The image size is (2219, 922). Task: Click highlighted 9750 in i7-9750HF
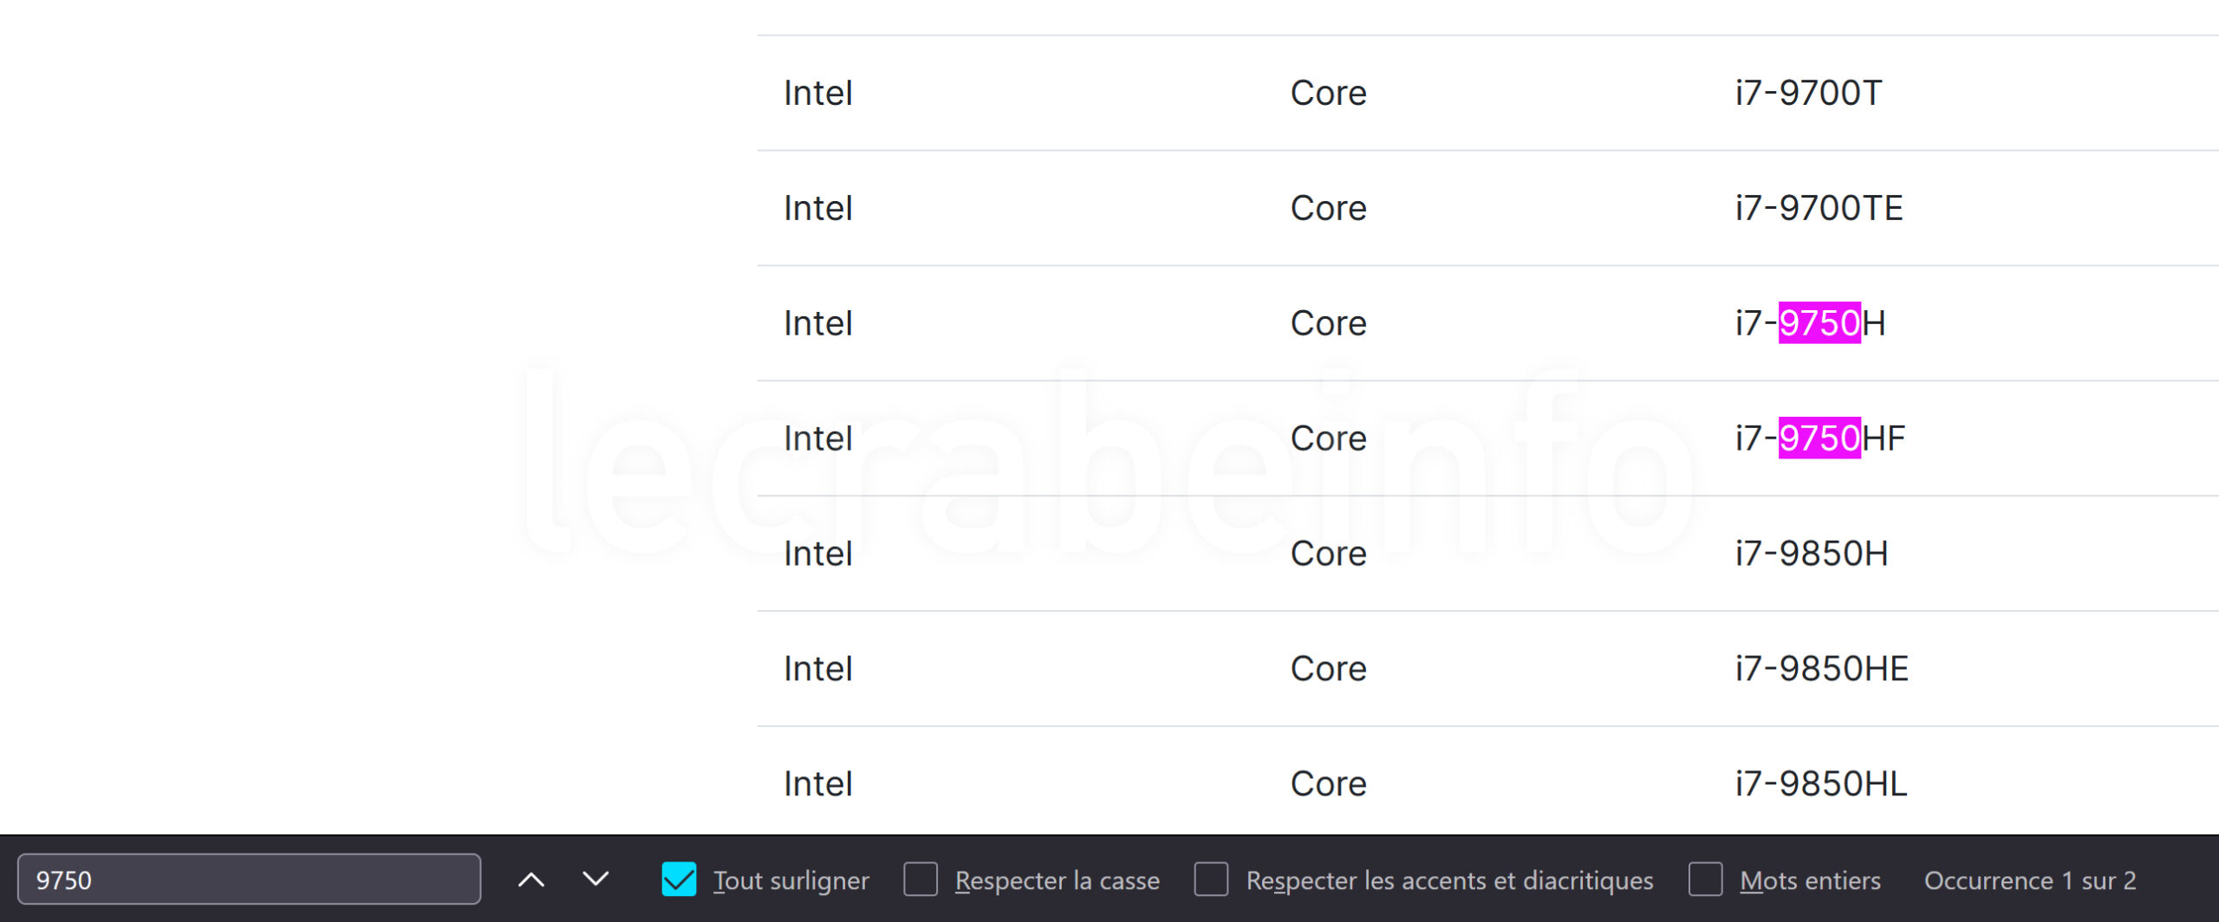point(1819,438)
